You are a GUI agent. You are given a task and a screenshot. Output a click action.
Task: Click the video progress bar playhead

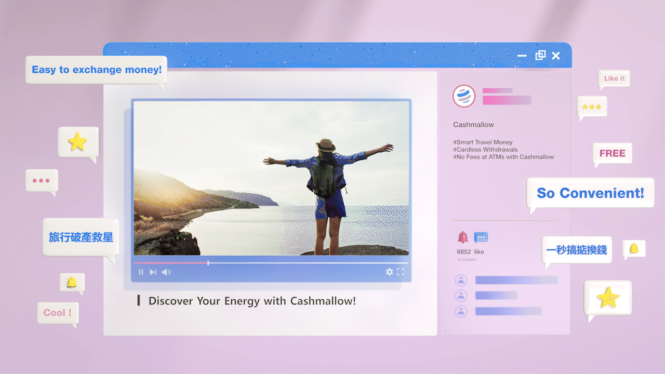208,263
